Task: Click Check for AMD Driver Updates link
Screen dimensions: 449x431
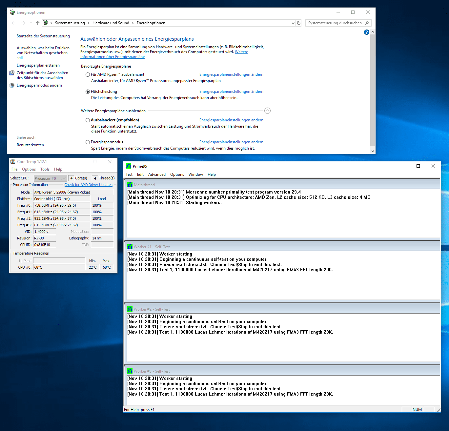Action: coord(88,185)
